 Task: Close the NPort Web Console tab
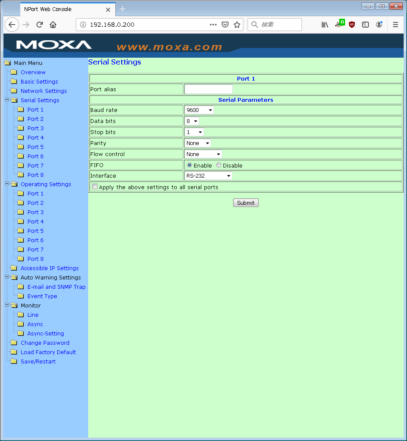tap(108, 10)
